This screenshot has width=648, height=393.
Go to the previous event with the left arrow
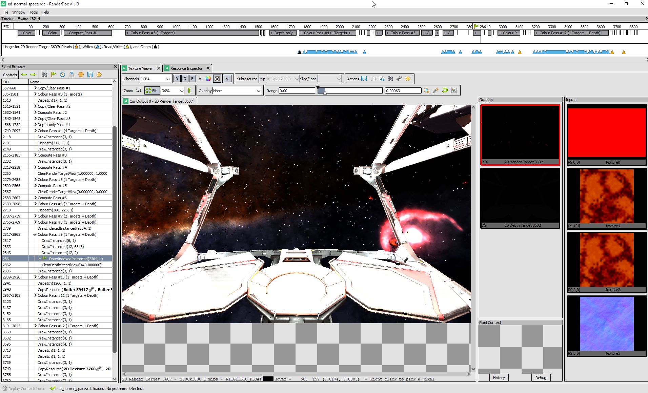tap(24, 75)
